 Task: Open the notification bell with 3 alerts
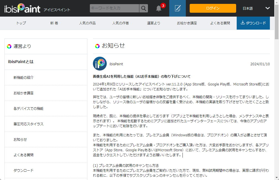[158, 8]
